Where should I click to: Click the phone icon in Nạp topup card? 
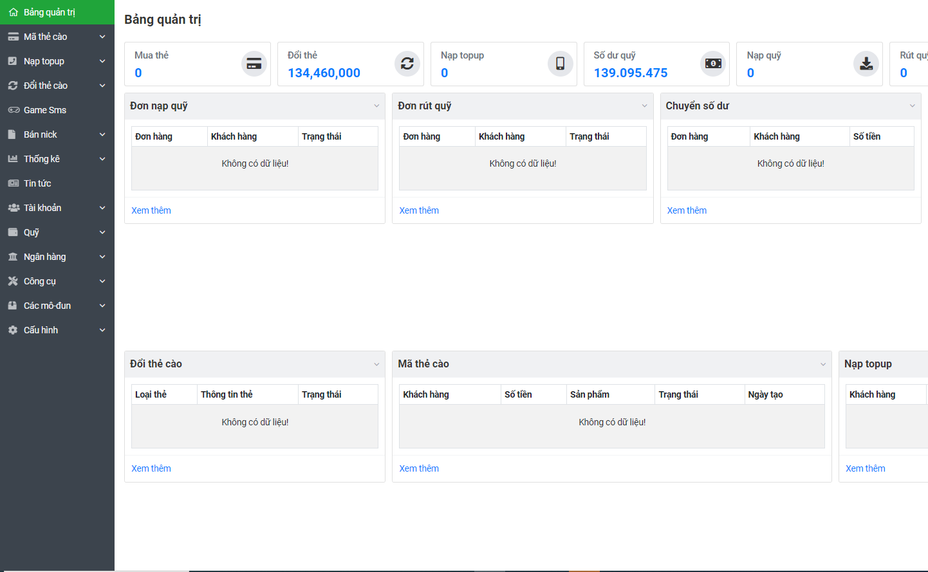click(x=560, y=64)
